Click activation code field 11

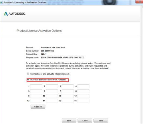click(x=67, y=96)
